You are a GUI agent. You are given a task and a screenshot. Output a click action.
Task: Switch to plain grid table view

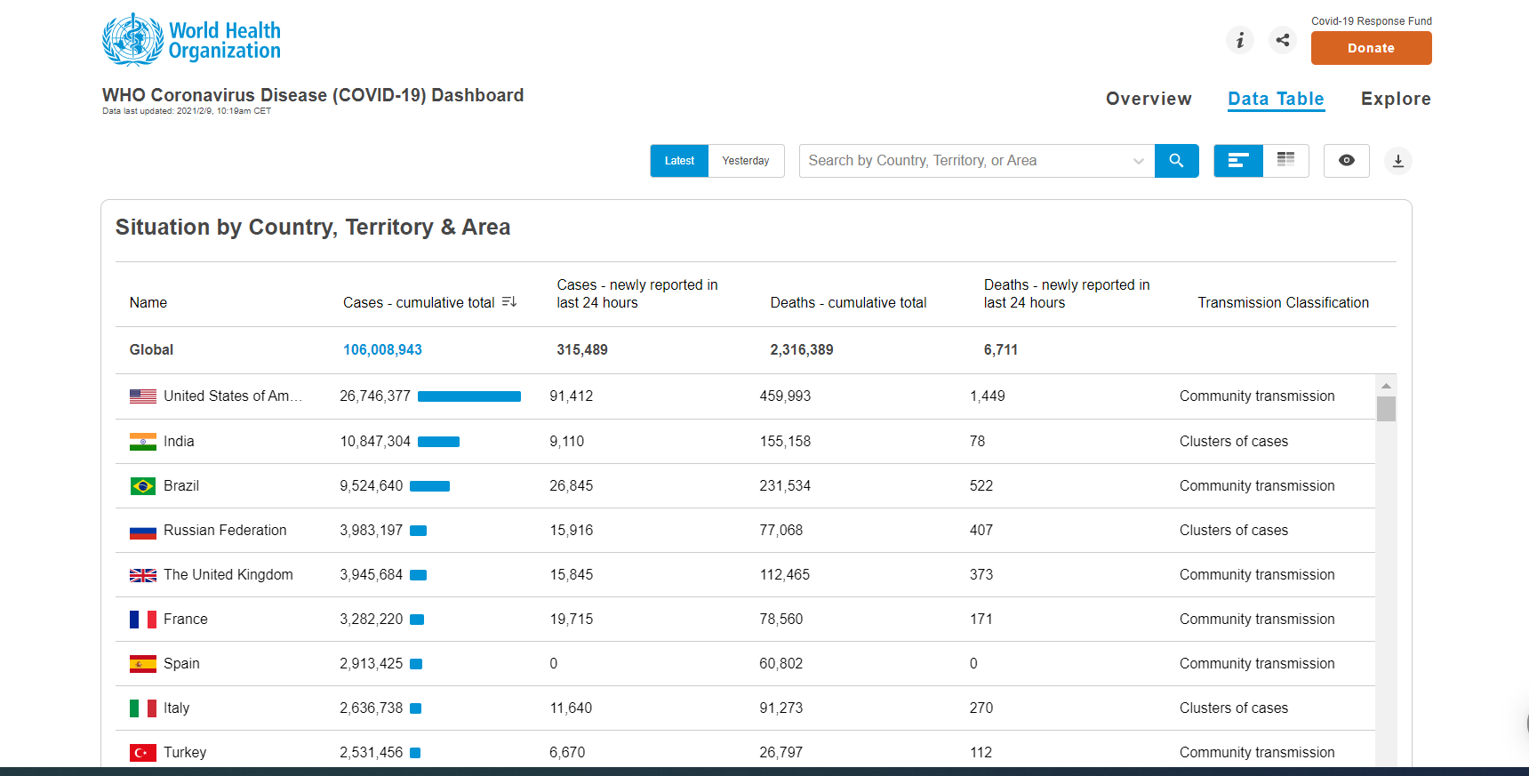(1285, 161)
